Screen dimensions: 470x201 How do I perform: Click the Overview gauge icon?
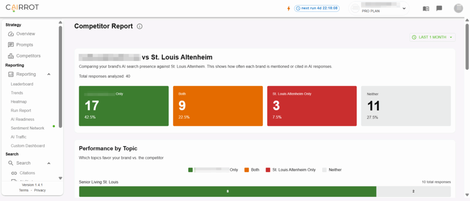click(x=11, y=34)
